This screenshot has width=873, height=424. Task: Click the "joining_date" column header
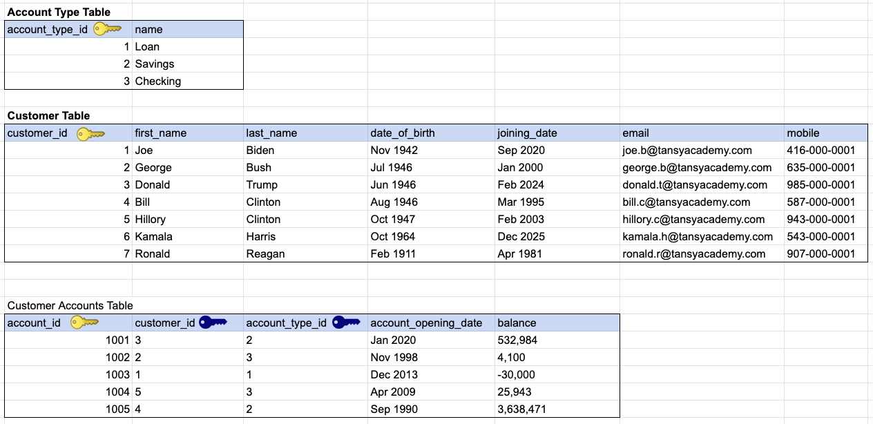pyautogui.click(x=557, y=133)
